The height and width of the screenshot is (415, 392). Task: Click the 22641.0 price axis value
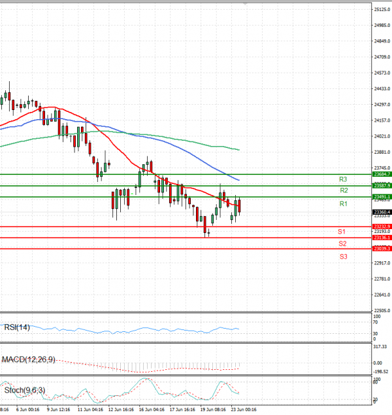382,295
